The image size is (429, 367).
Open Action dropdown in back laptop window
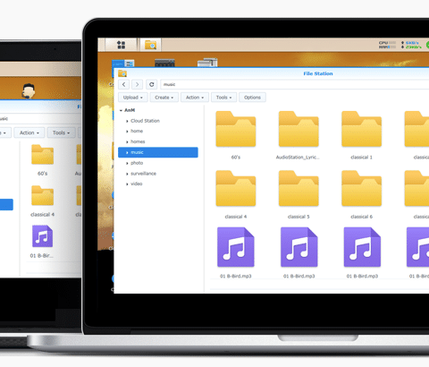coord(29,132)
